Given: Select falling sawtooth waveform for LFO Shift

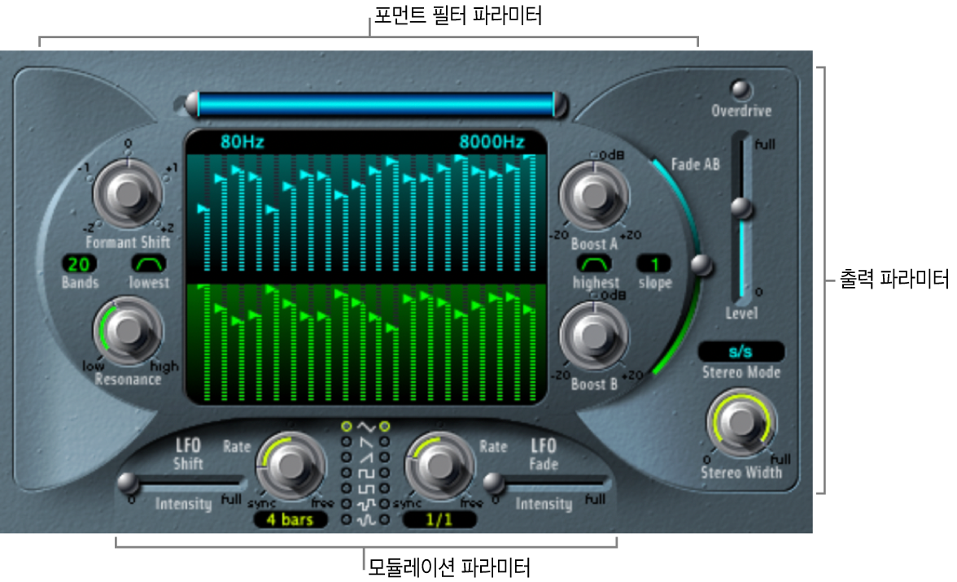Looking at the screenshot, I should (346, 442).
